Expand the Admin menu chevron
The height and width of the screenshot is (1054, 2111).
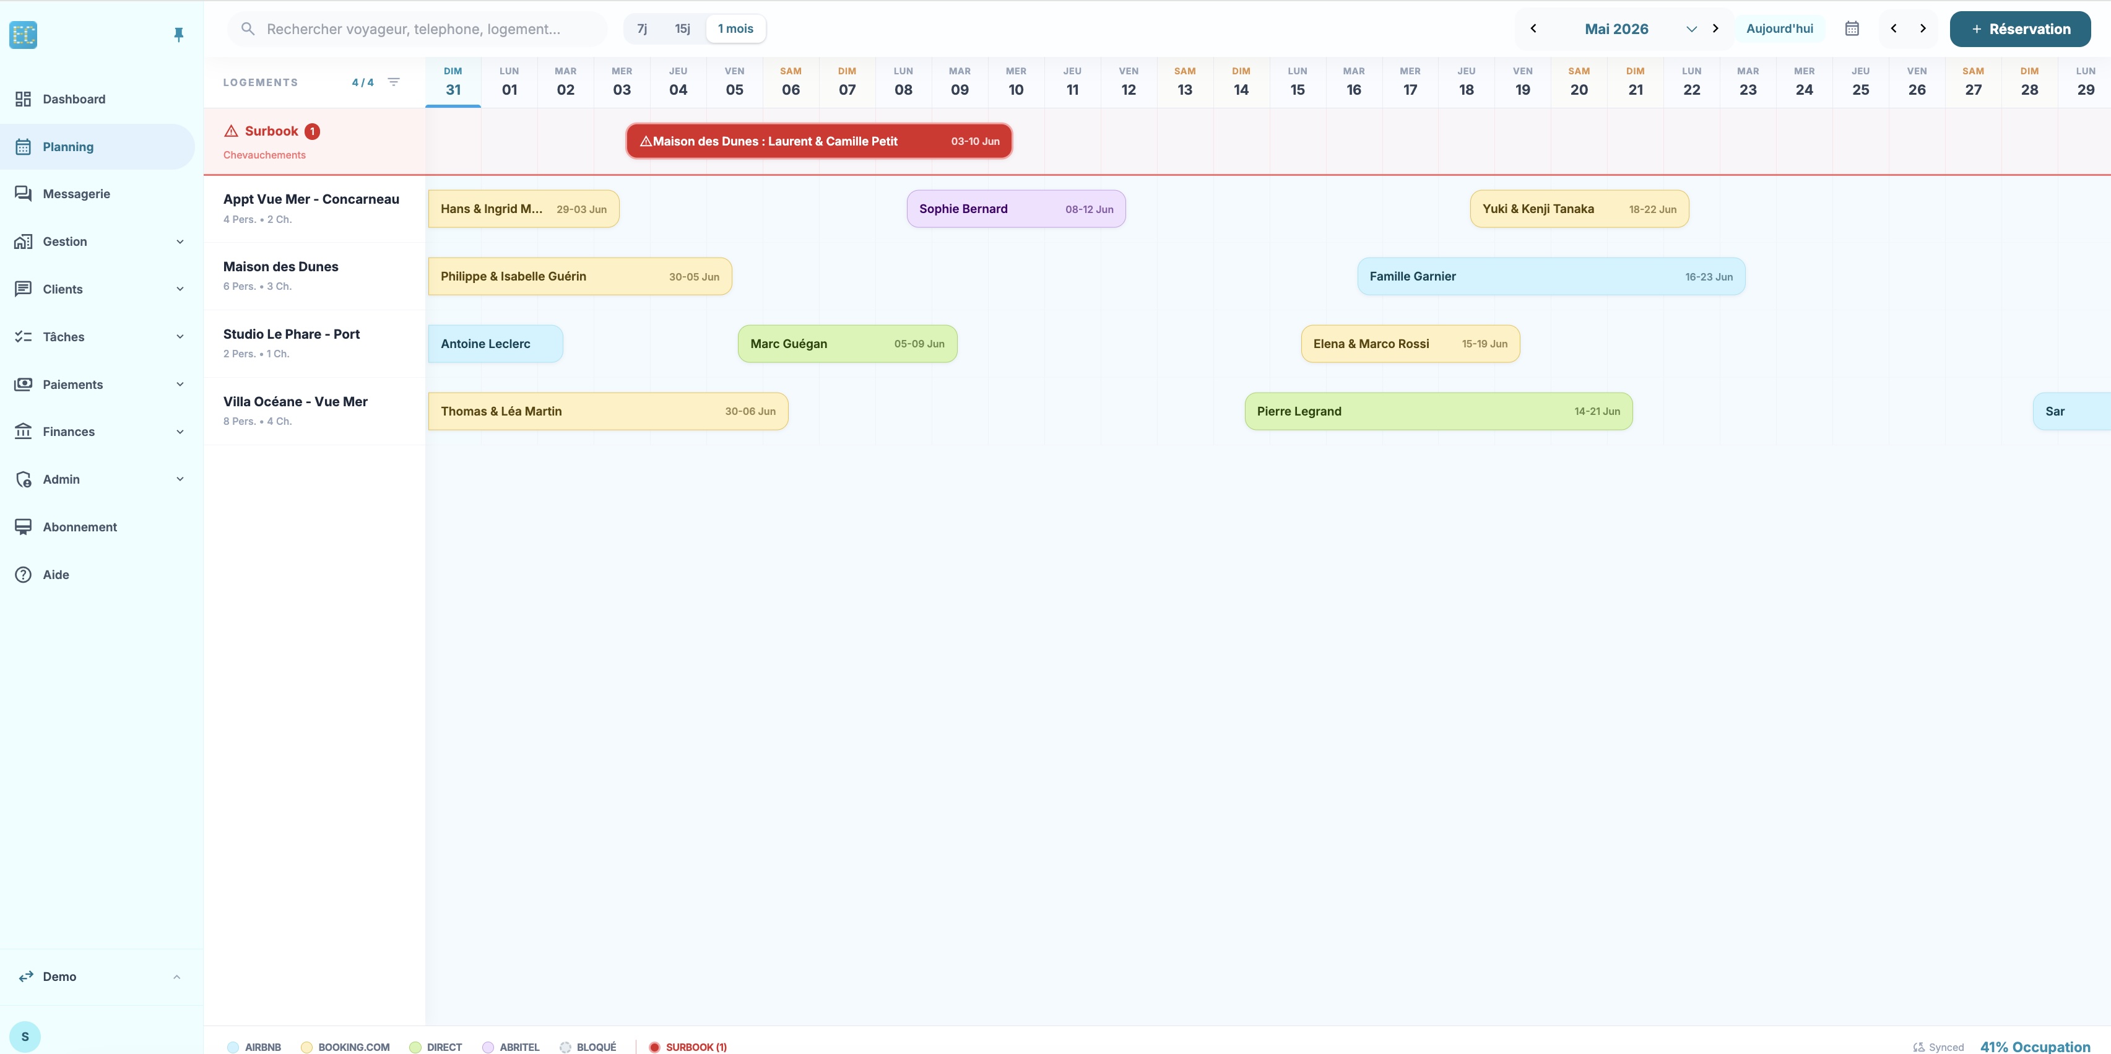point(180,479)
